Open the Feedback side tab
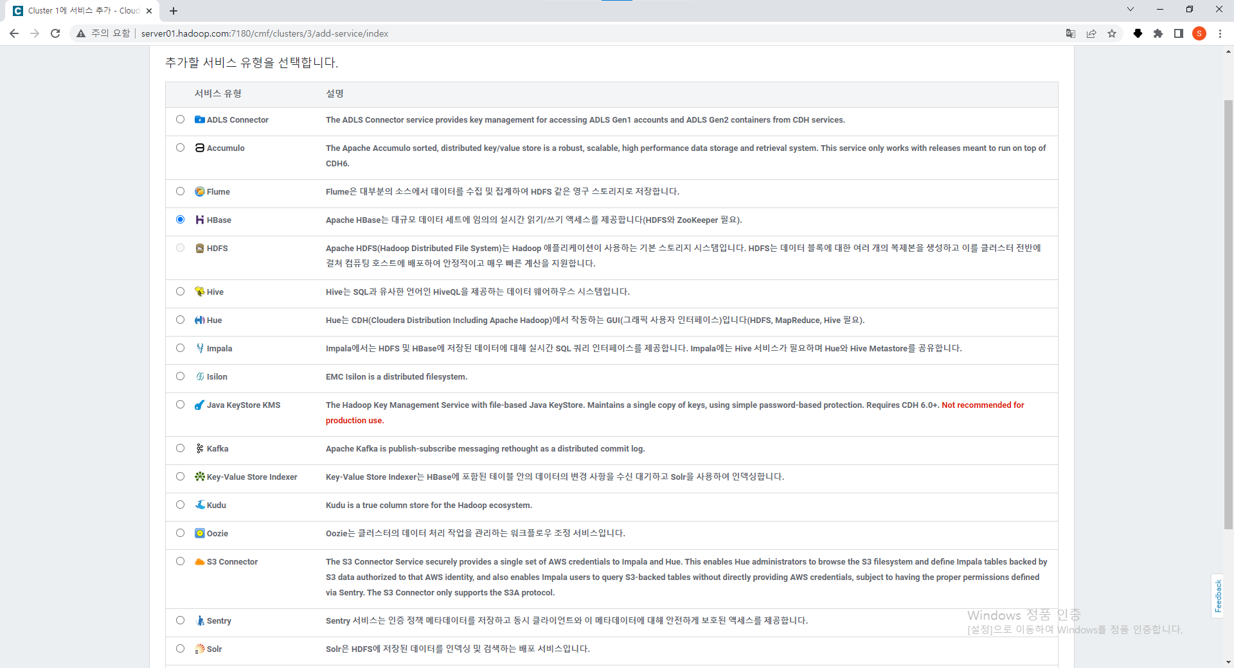This screenshot has height=668, width=1234. pos(1218,595)
